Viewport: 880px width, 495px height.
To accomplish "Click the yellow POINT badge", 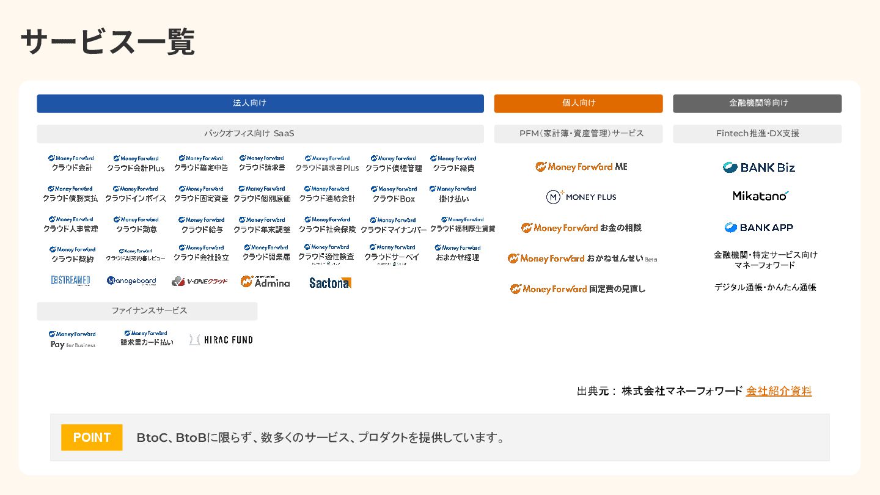I will point(92,438).
